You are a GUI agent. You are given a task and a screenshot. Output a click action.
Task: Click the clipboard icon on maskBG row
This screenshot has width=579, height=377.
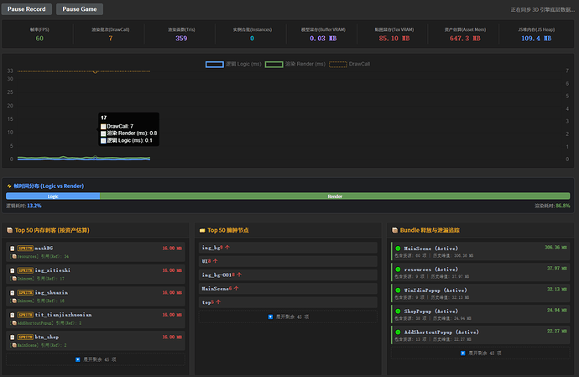13,249
